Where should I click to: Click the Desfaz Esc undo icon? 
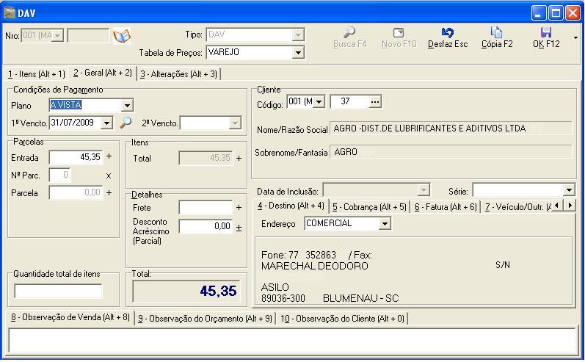[x=447, y=32]
